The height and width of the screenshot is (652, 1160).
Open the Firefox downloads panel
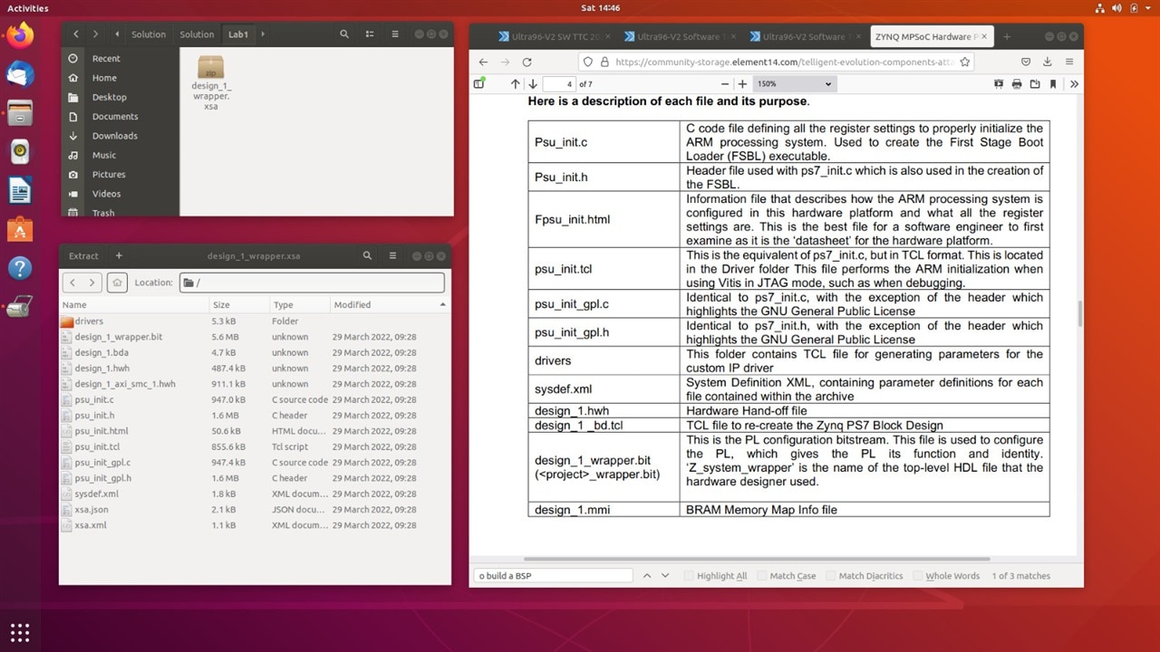[x=1048, y=62]
